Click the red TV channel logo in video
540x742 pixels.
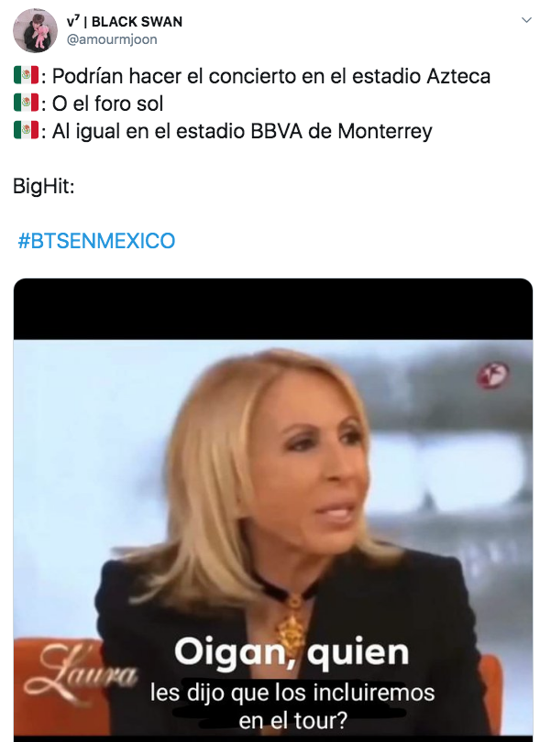pyautogui.click(x=492, y=376)
